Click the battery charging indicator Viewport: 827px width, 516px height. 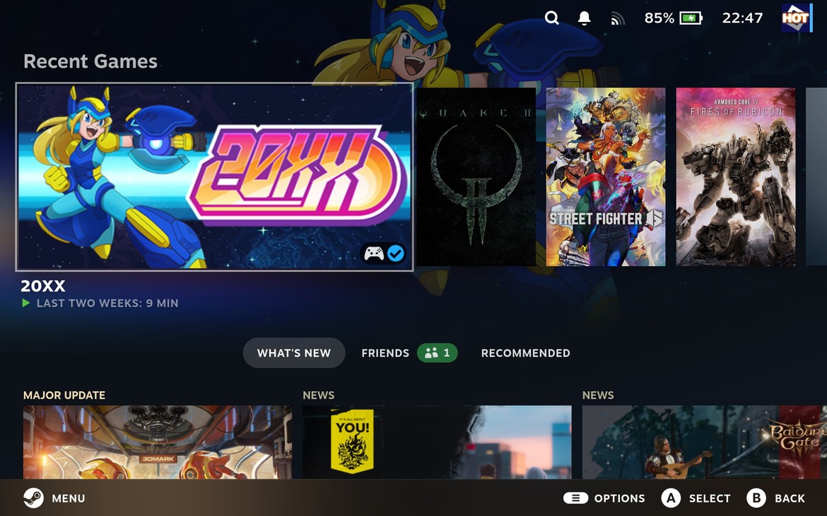pos(691,18)
